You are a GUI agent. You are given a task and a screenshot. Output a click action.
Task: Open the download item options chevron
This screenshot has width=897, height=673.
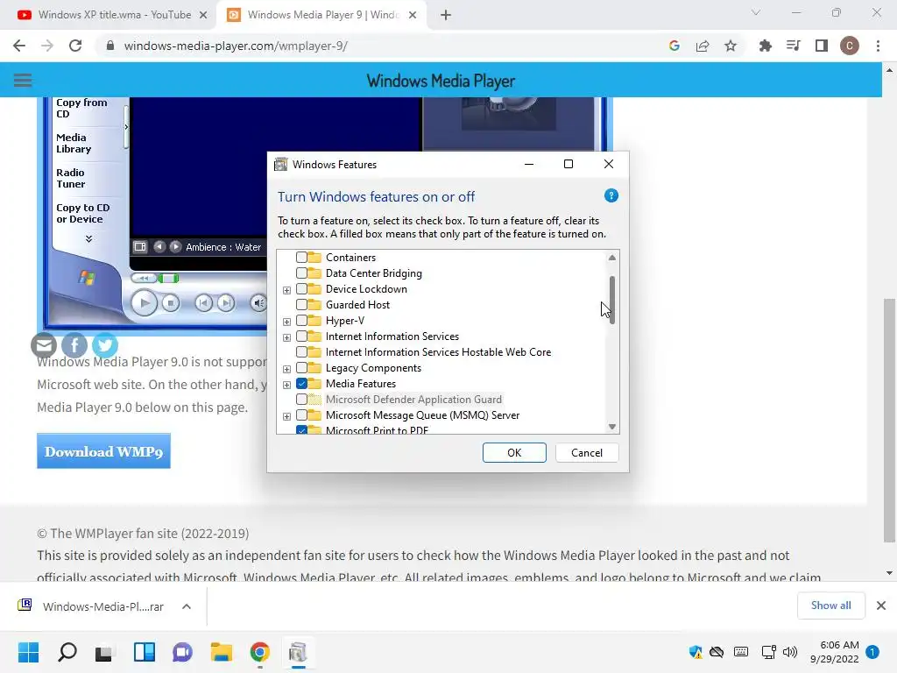[187, 606]
